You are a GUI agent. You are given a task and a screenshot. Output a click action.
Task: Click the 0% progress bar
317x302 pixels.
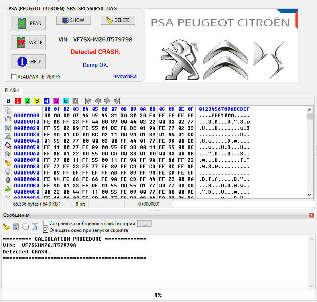158,295
